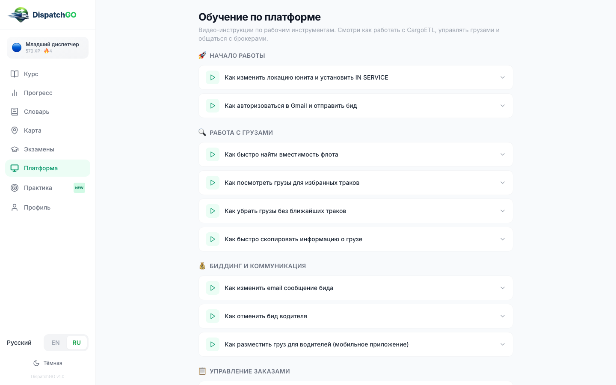This screenshot has width=616, height=385.
Task: Click title 'Как быстро скопировать информацию о грузе'
Action: 293,239
